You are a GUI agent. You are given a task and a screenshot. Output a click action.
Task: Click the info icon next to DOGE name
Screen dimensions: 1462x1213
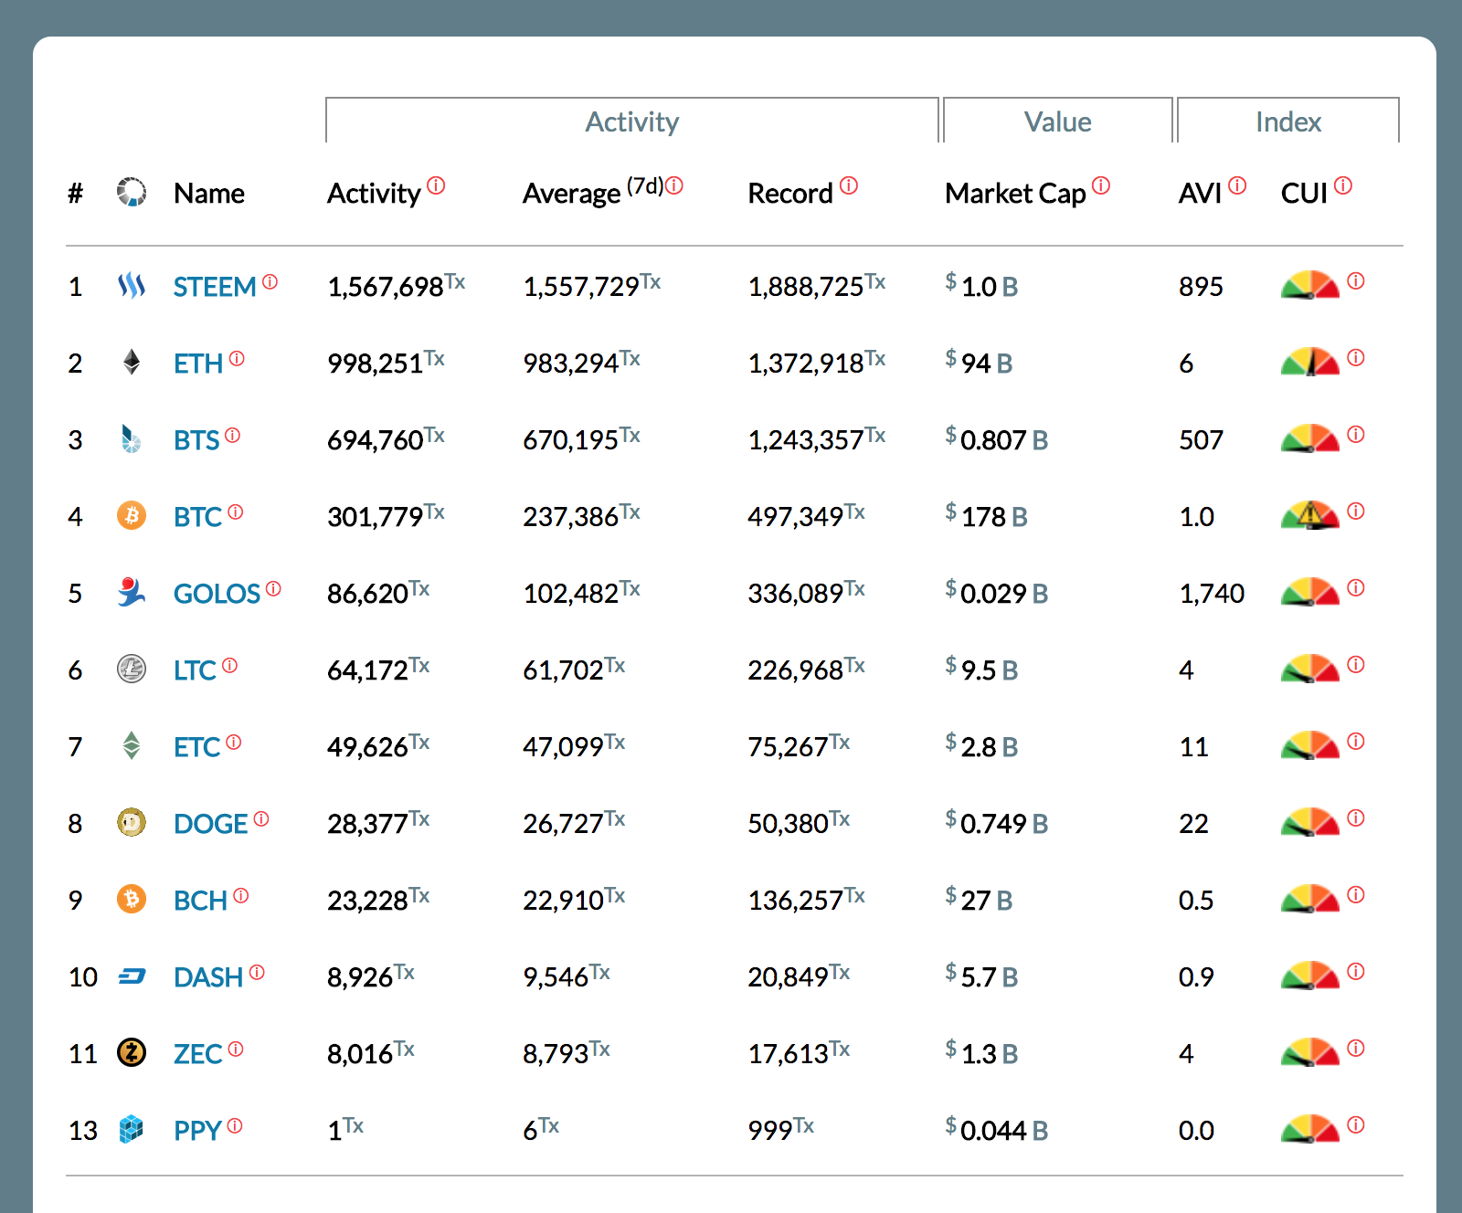pos(261,818)
